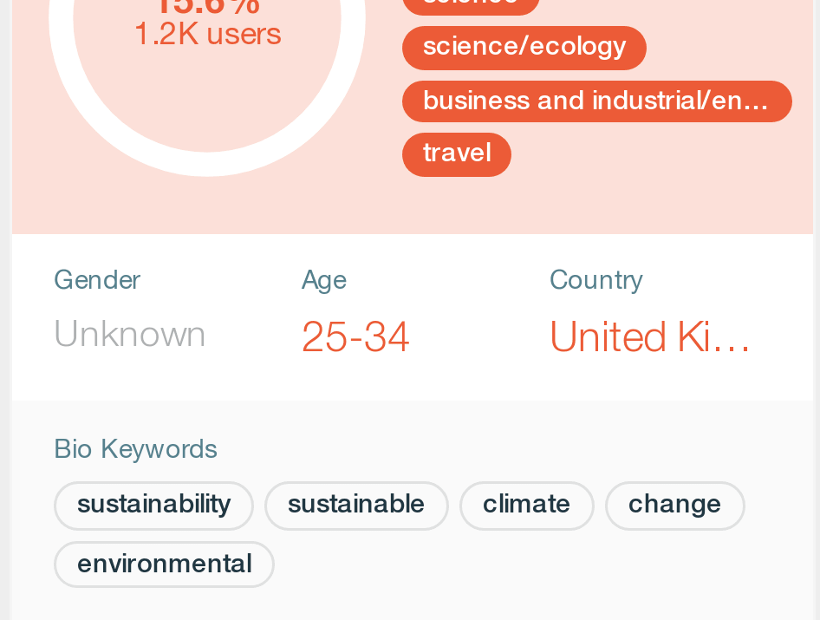This screenshot has height=620, width=820.
Task: Select the travel interest tag
Action: 456,154
